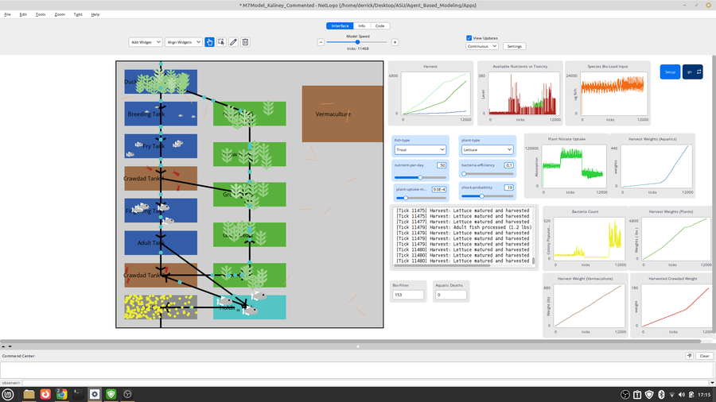Toggle the forever go button
716x402 pixels.
pos(693,72)
